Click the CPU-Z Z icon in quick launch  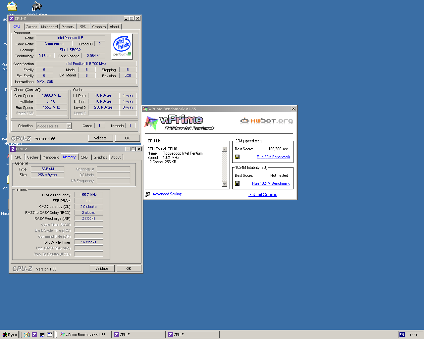[x=34, y=335]
